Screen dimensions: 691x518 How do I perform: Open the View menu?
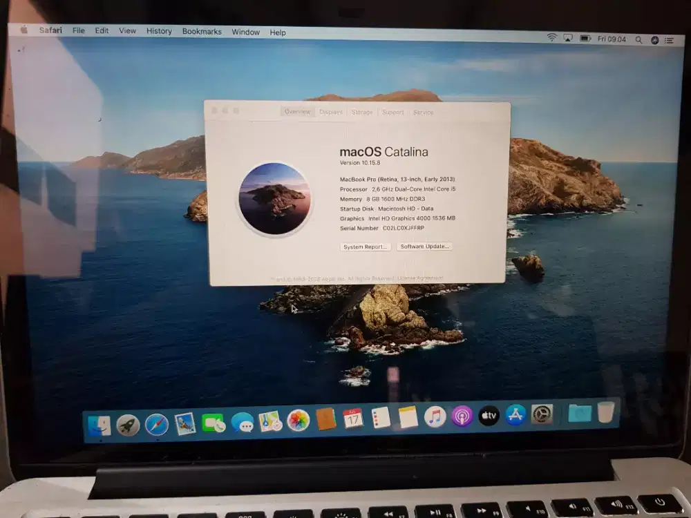[127, 31]
